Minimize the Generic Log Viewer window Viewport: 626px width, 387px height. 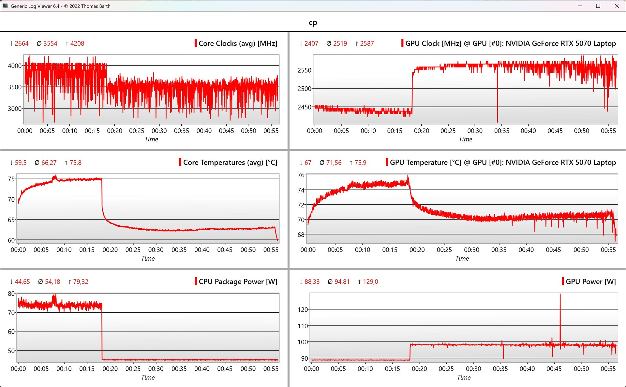pyautogui.click(x=580, y=6)
